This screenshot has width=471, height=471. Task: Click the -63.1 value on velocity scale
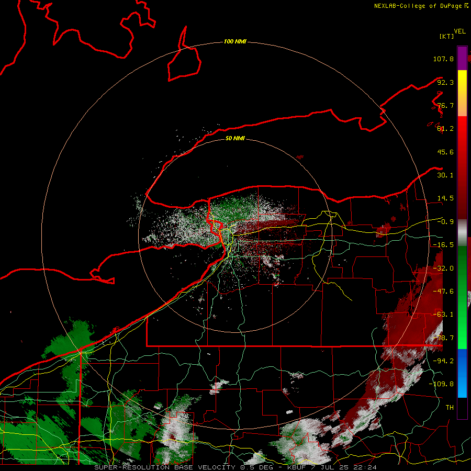[443, 315]
